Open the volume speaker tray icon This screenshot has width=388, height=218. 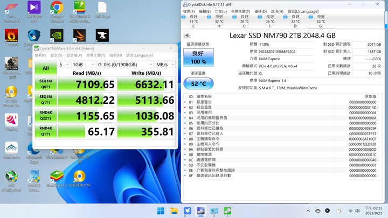(x=357, y=211)
